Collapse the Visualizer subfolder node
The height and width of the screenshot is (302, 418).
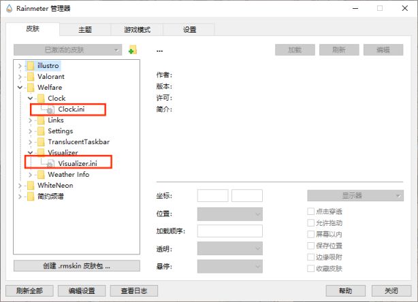pyautogui.click(x=30, y=152)
